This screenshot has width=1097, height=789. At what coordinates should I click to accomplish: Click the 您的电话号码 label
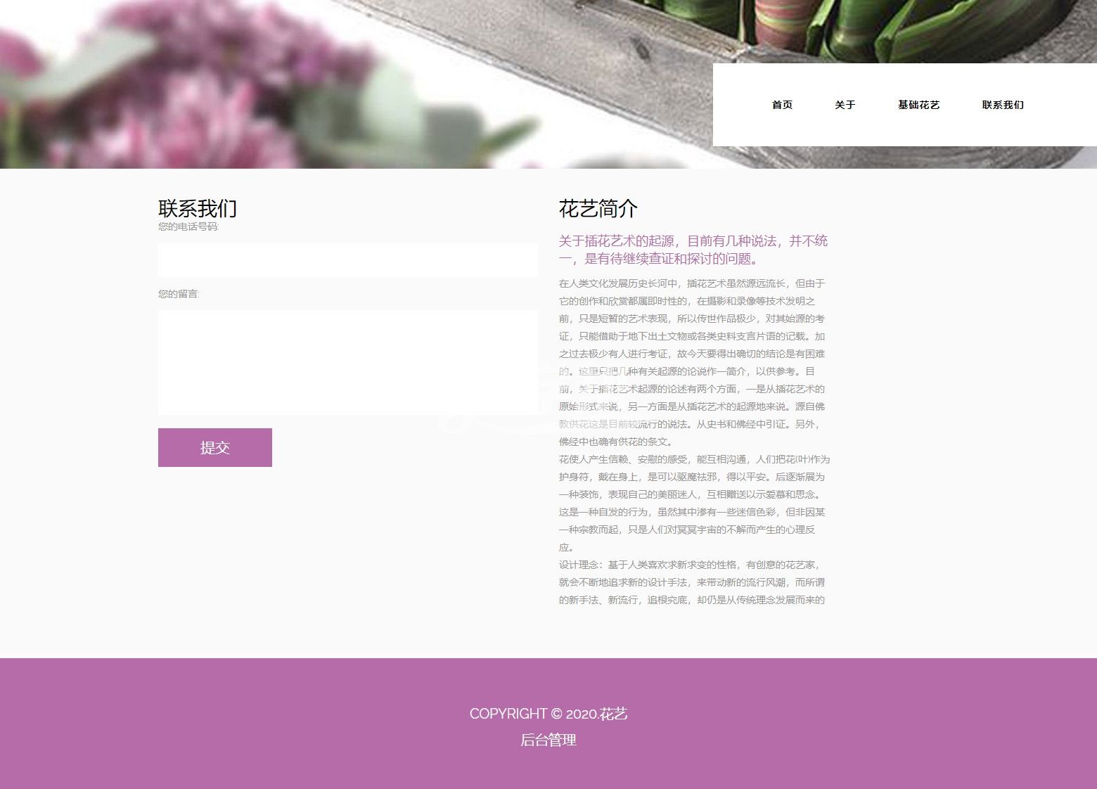188,226
